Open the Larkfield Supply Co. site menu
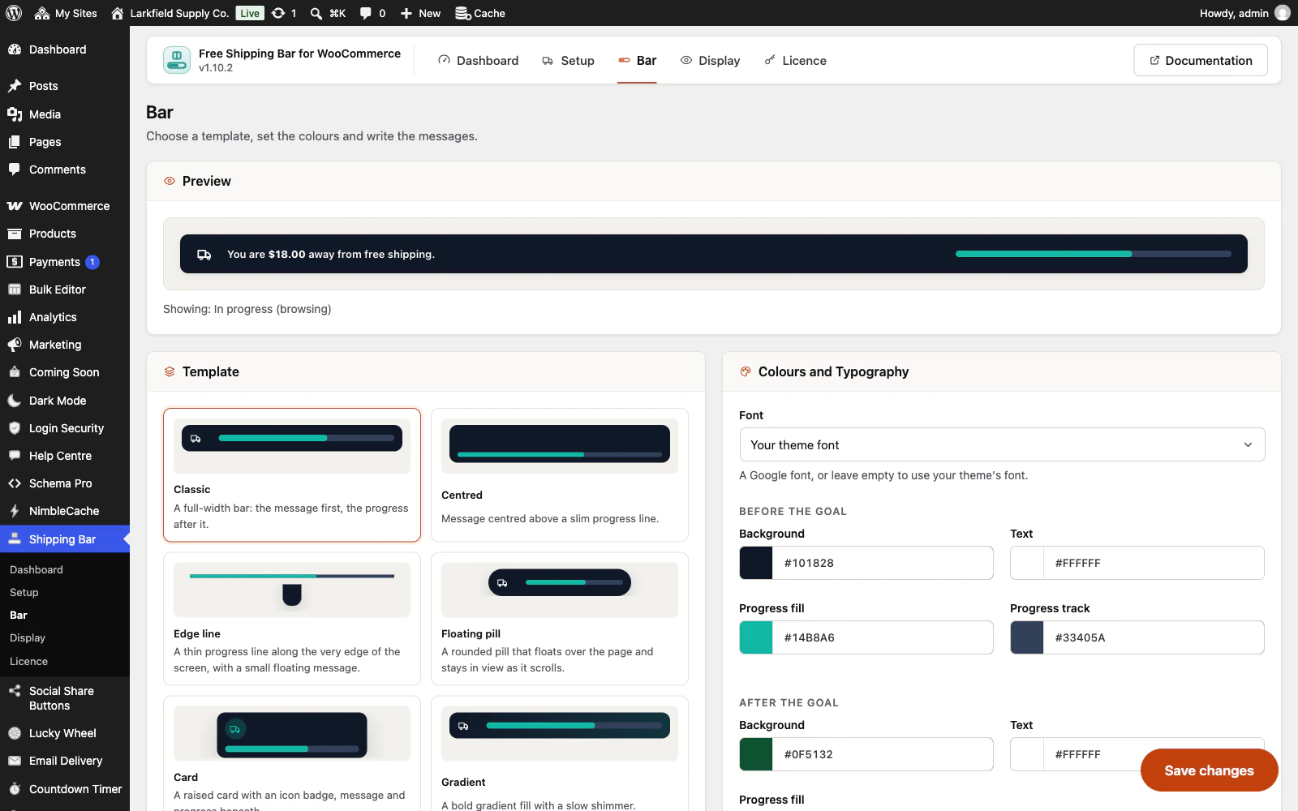The width and height of the screenshot is (1298, 811). (170, 13)
